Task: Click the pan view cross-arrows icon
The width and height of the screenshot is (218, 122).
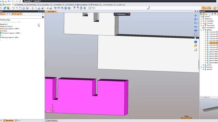Action: coord(196,15)
